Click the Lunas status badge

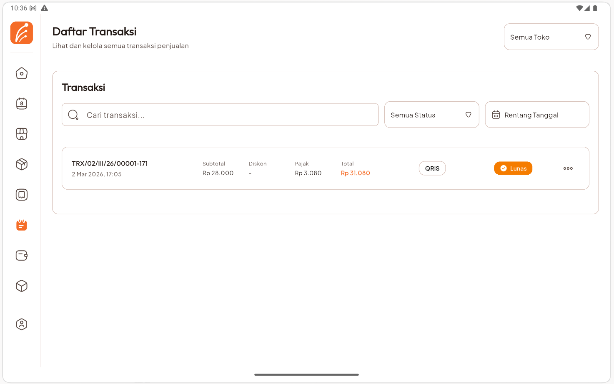coord(513,168)
